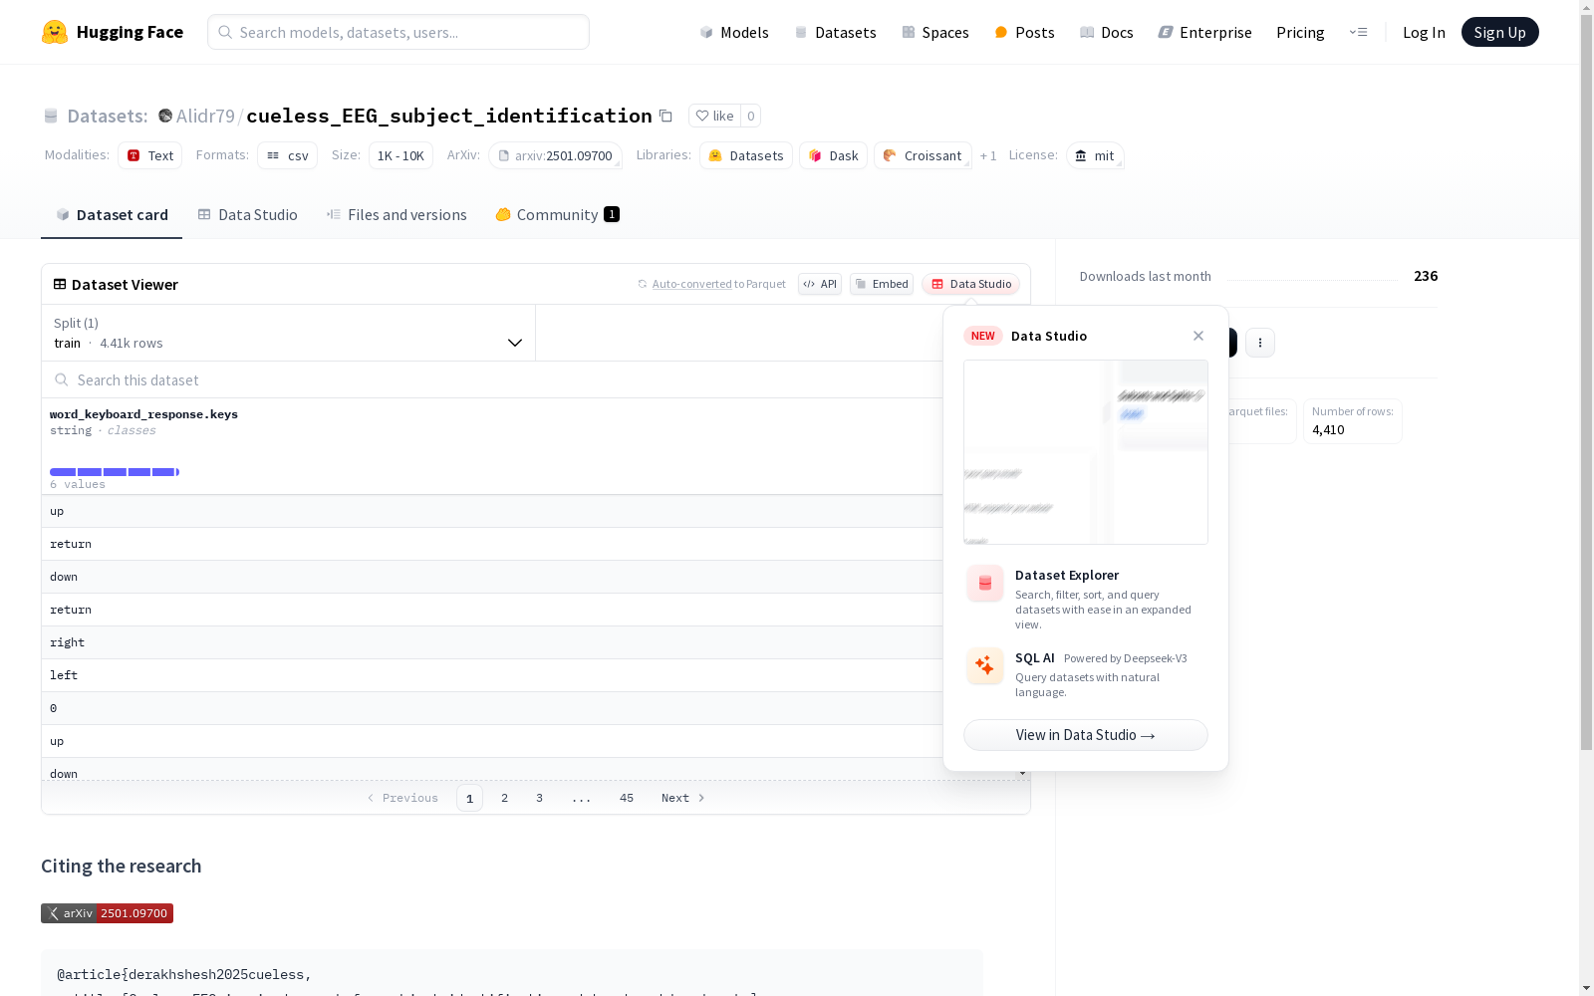
Task: Click the Alidr79 user avatar
Action: tap(165, 116)
